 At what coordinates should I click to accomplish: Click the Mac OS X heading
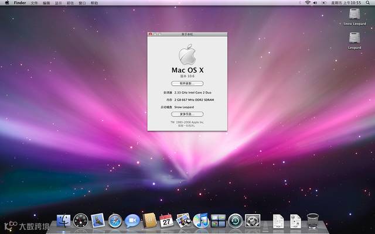[187, 70]
